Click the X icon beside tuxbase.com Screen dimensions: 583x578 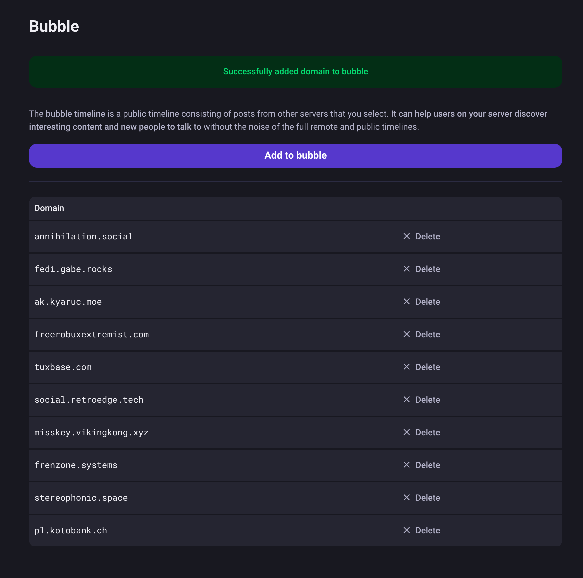click(406, 367)
